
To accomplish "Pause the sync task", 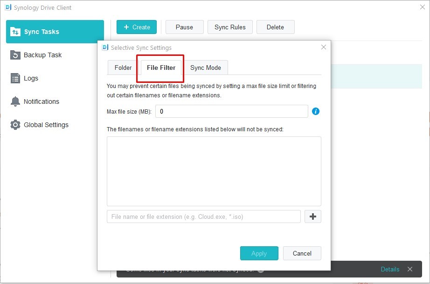I will [x=184, y=27].
